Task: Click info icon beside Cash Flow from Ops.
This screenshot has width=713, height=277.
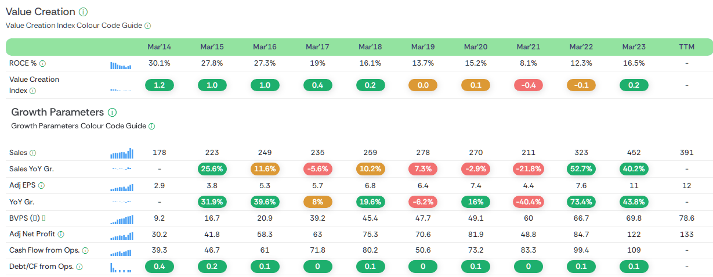Action: pos(85,250)
